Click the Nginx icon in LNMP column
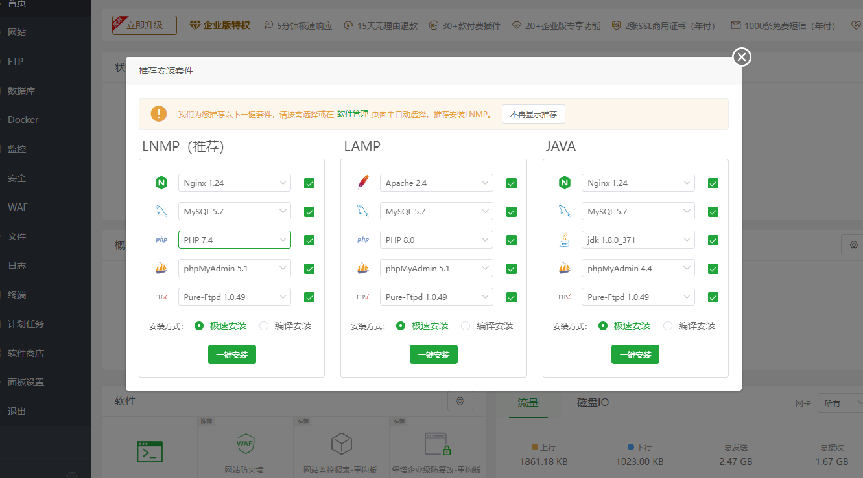Image resolution: width=863 pixels, height=478 pixels. pos(161,183)
